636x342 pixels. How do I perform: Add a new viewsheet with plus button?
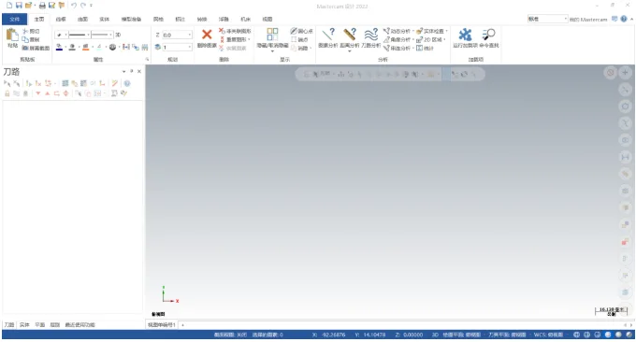(183, 325)
